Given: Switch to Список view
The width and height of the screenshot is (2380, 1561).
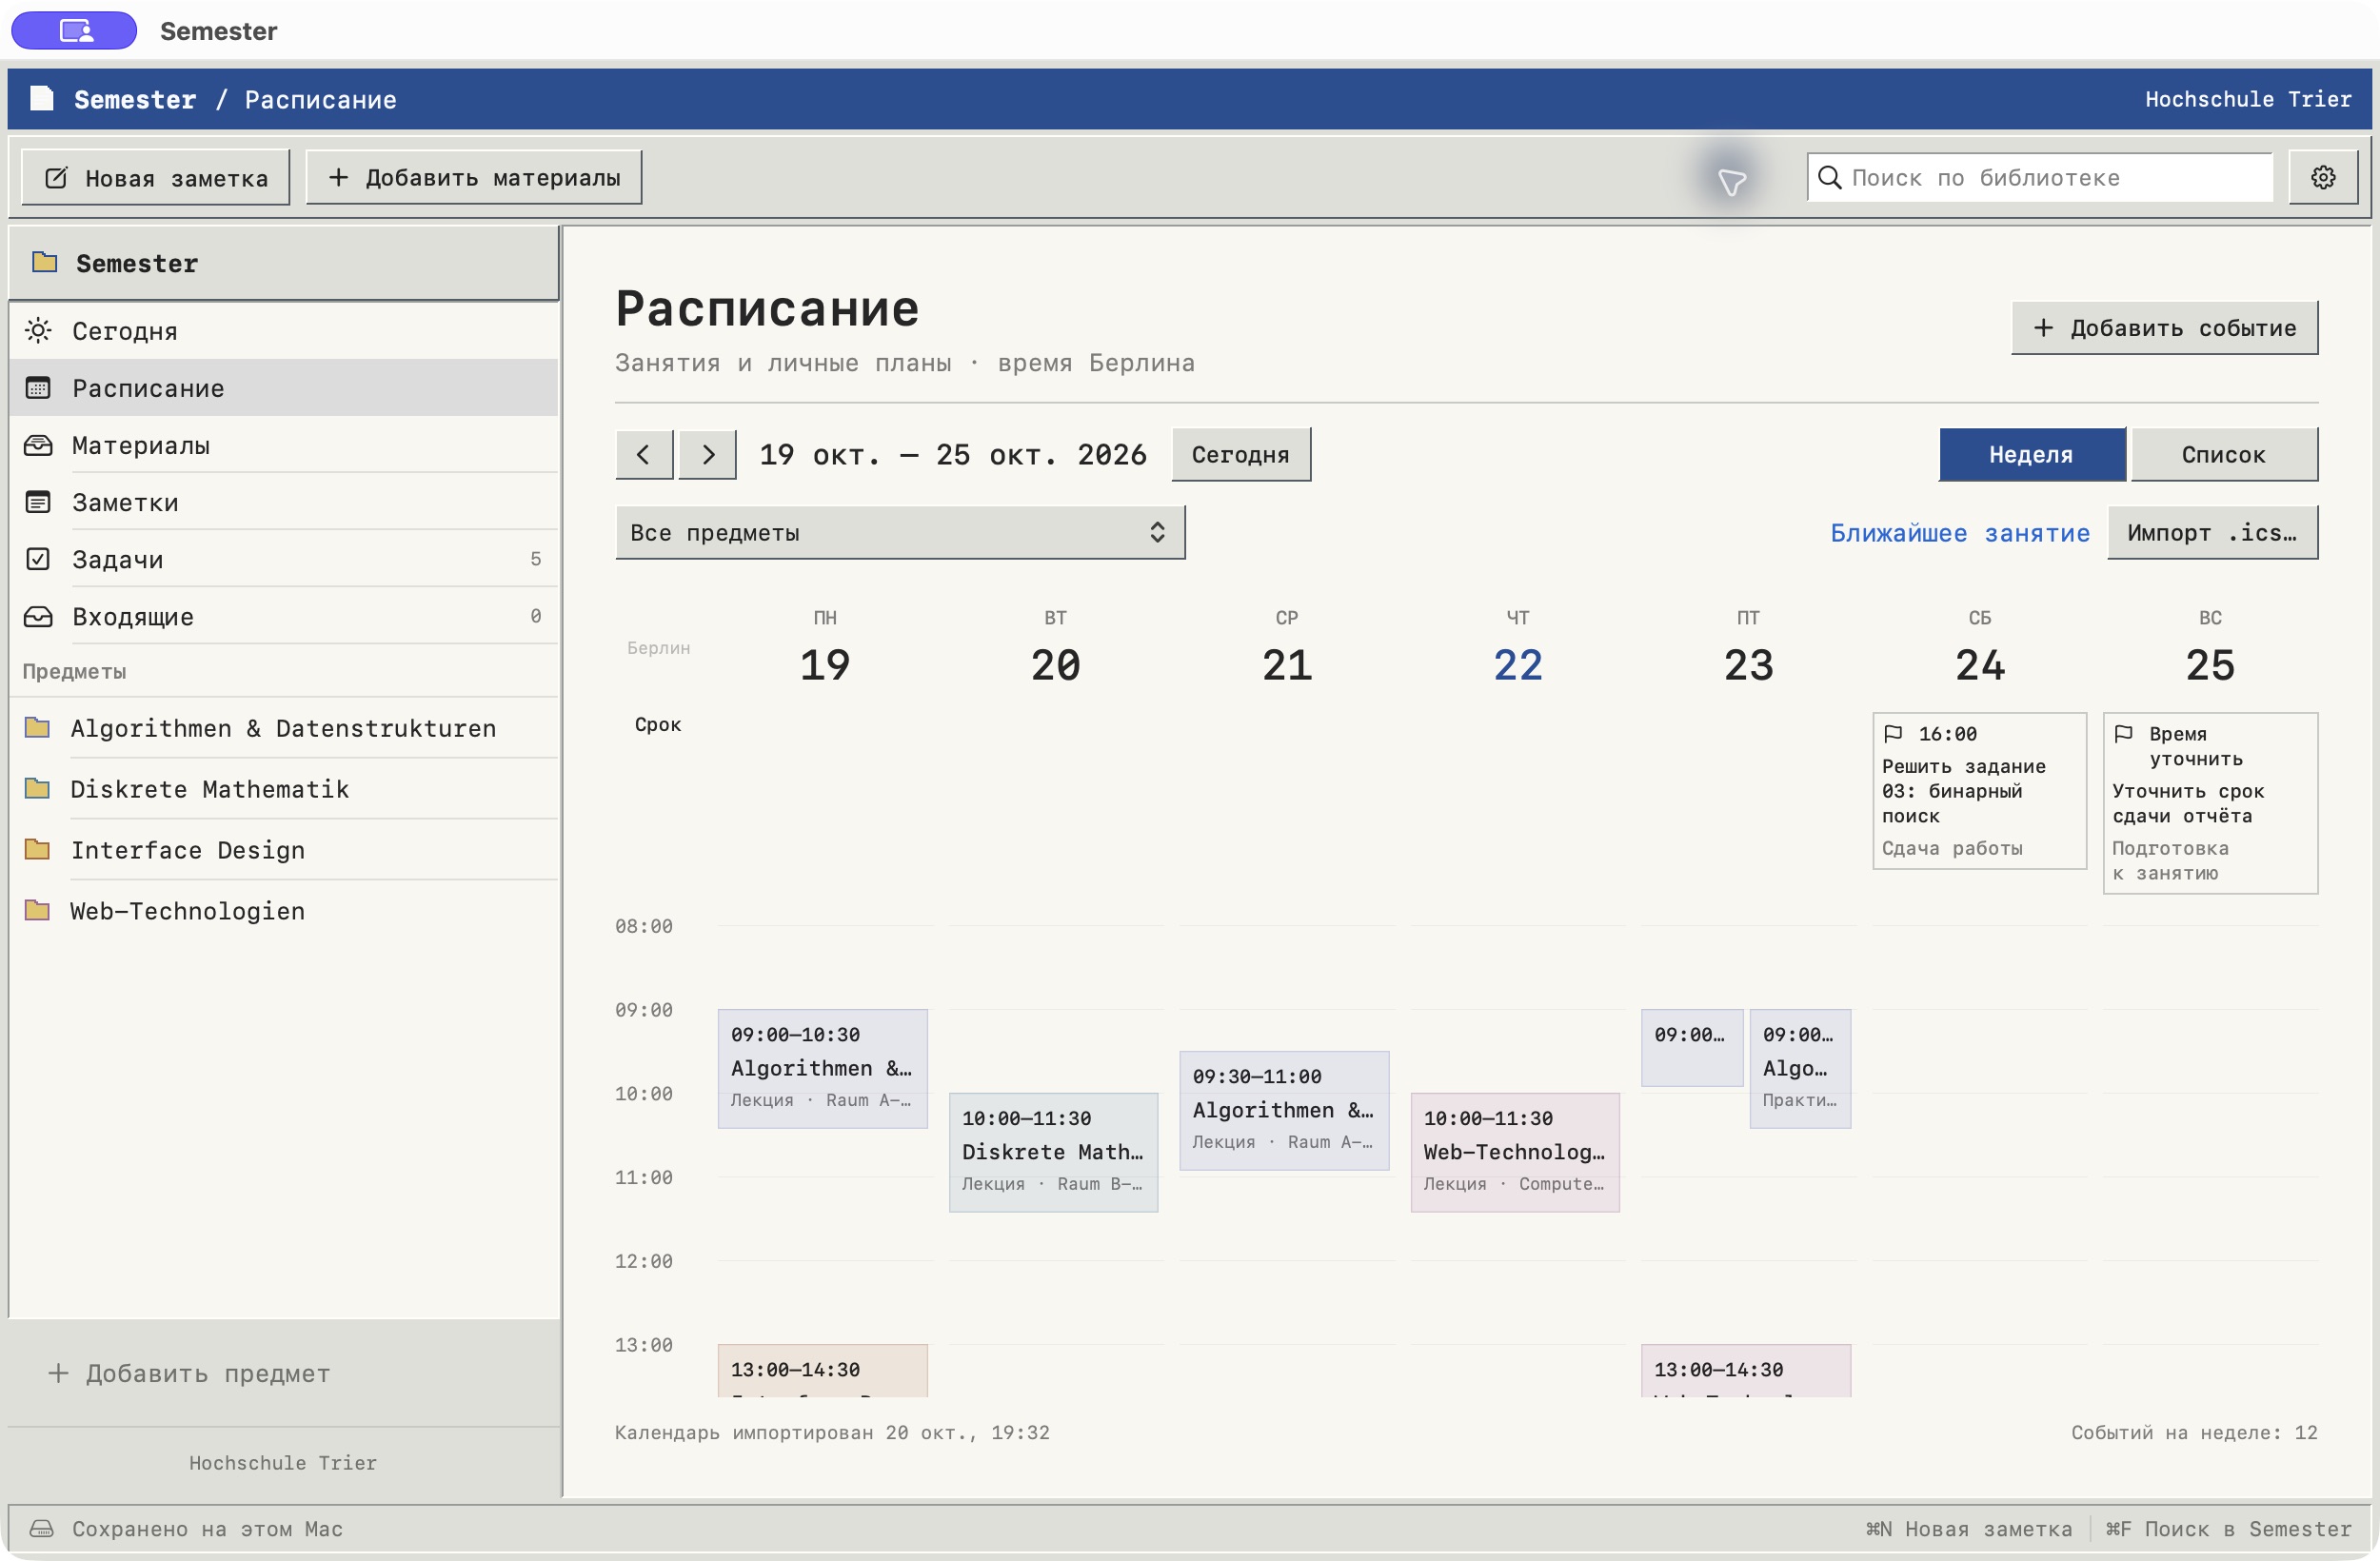Looking at the screenshot, I should coord(2224,455).
